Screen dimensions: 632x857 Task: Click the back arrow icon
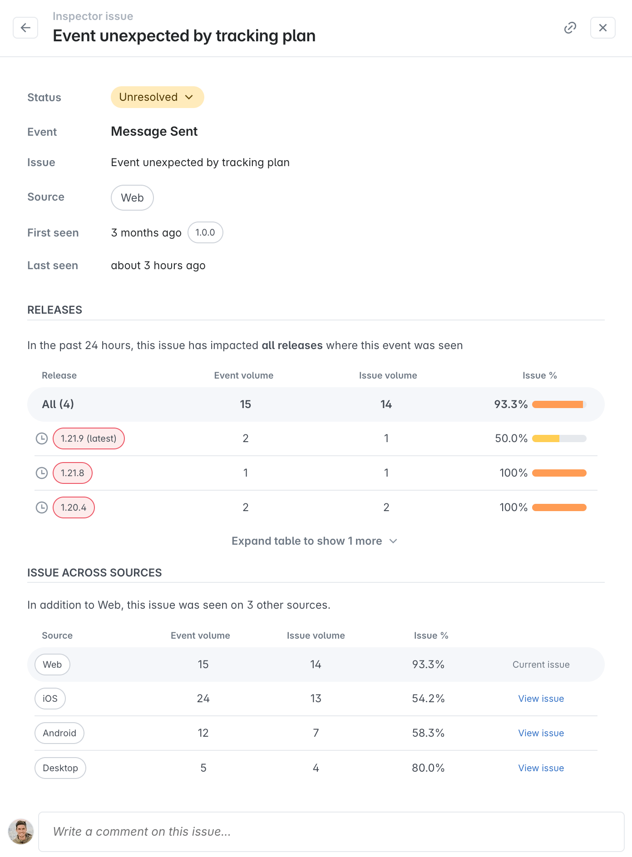click(x=25, y=28)
